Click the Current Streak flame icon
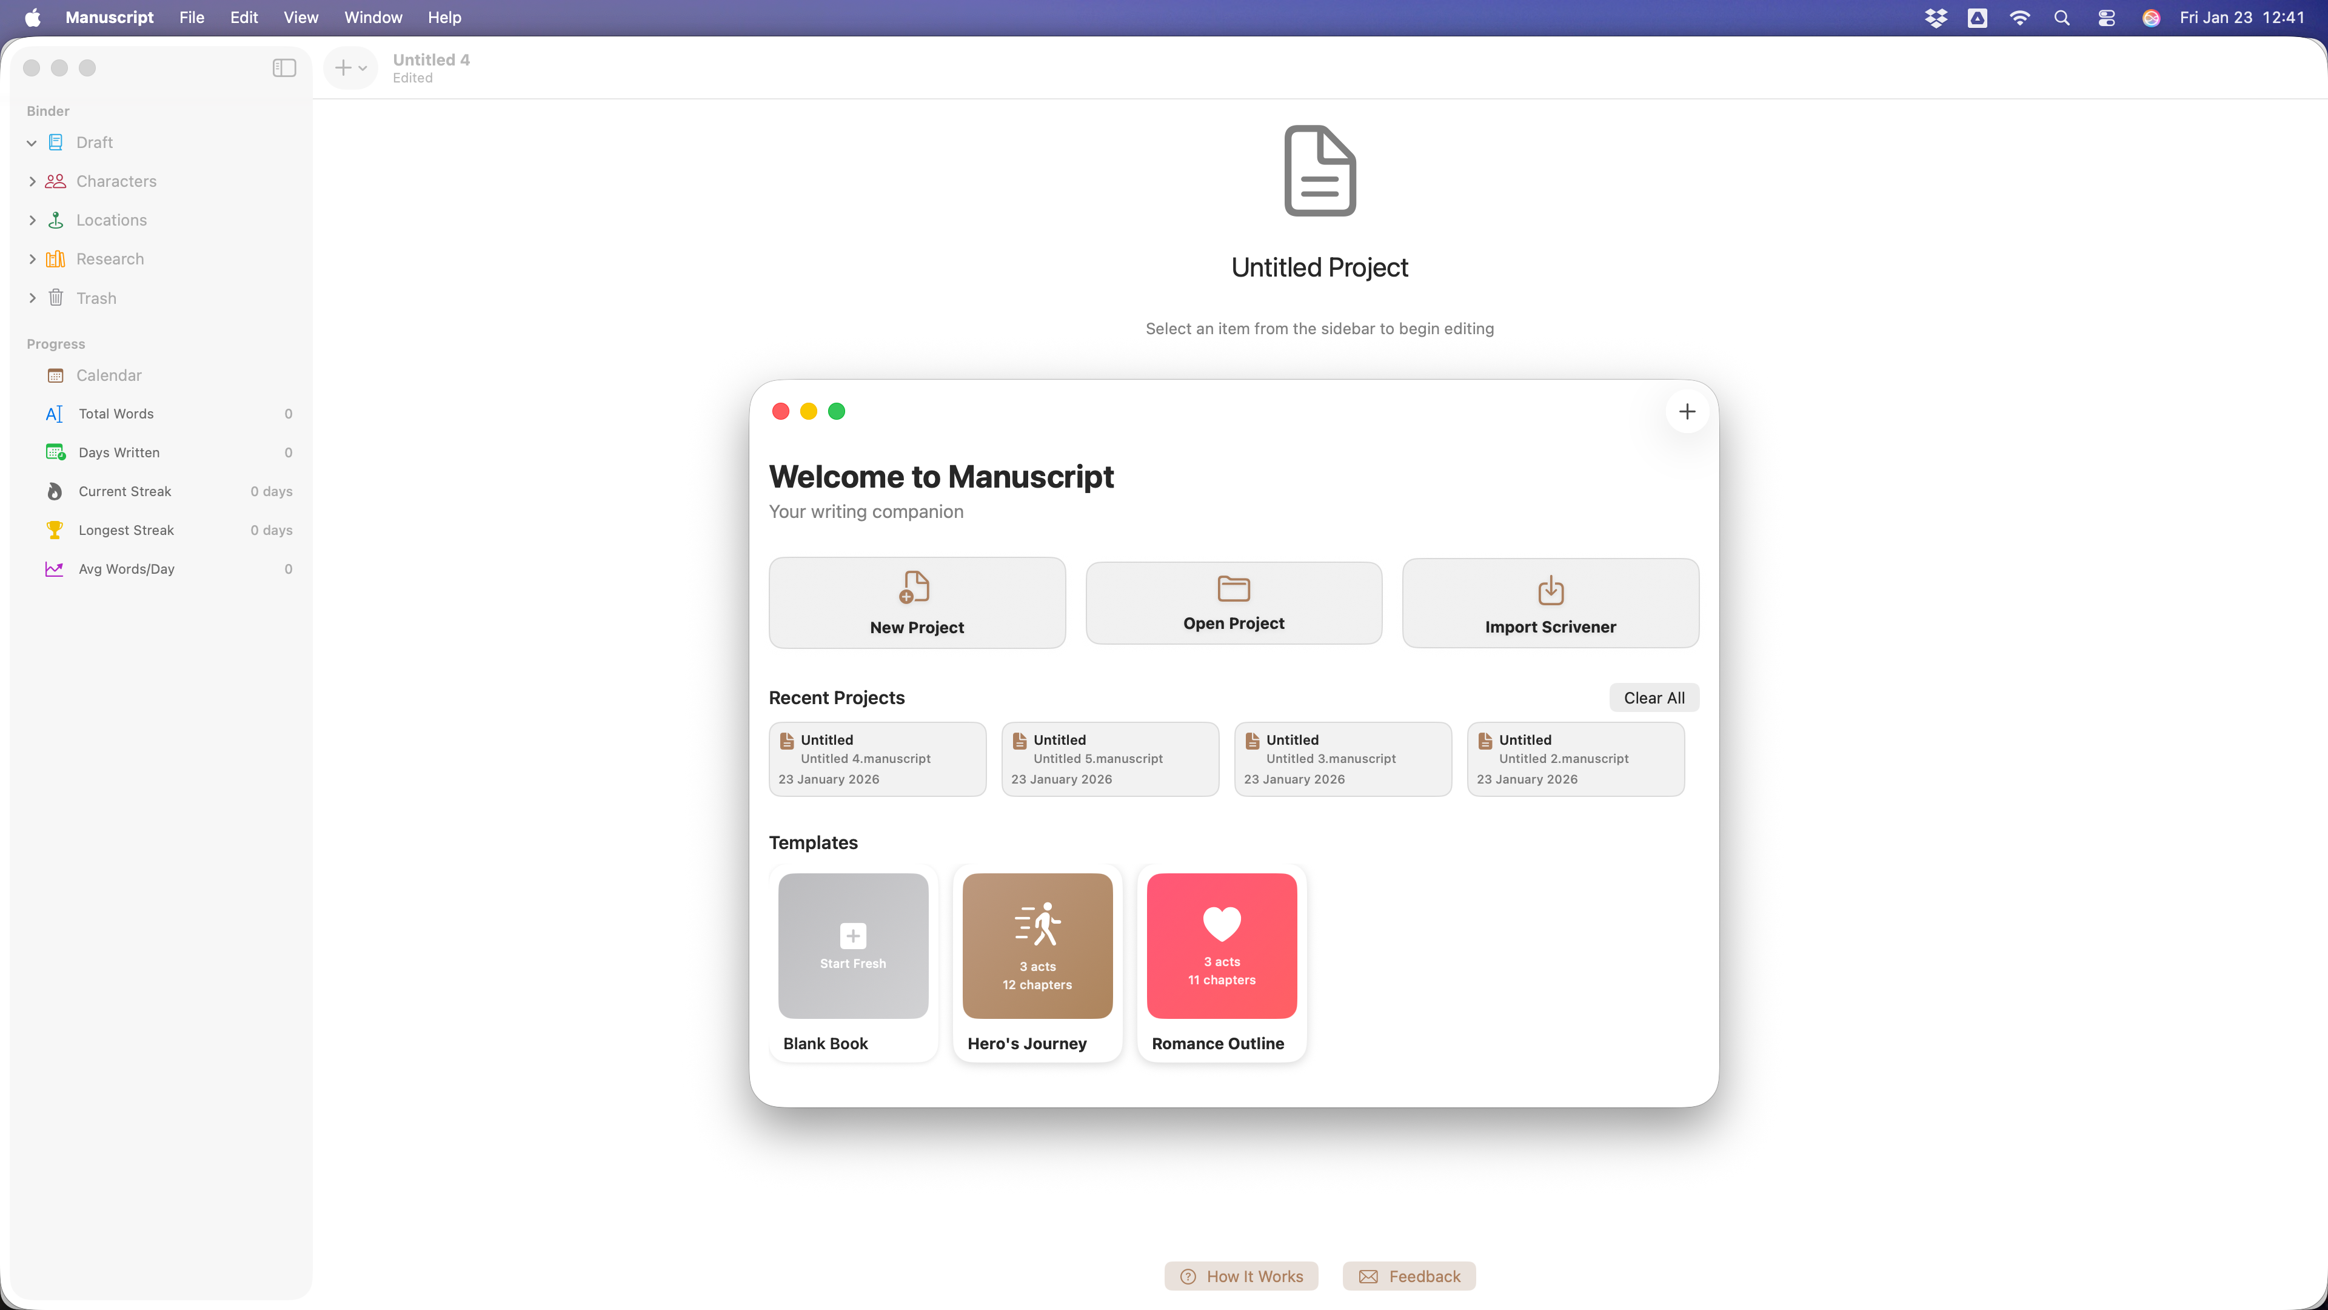The image size is (2328, 1310). click(x=54, y=491)
